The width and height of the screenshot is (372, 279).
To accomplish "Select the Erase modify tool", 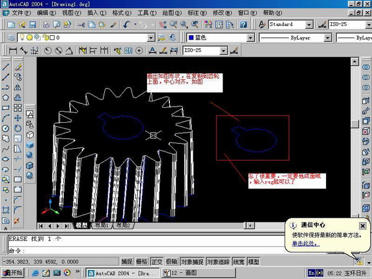I will [x=18, y=67].
